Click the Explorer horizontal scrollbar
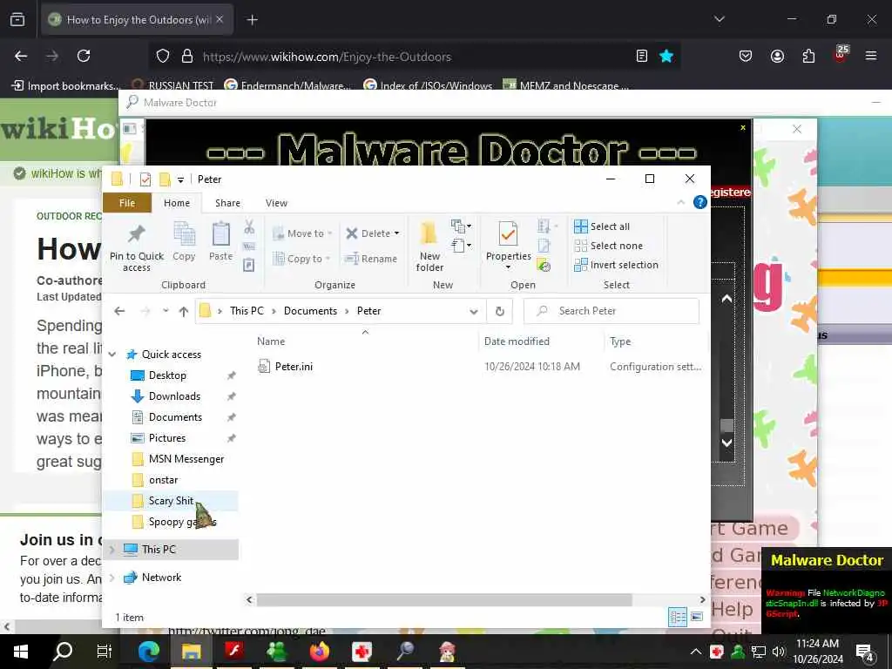Screen dimensions: 892x669 (443, 599)
